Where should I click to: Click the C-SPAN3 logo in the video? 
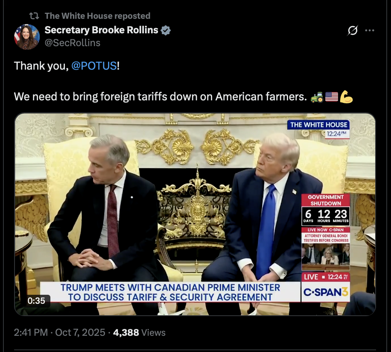tap(326, 292)
